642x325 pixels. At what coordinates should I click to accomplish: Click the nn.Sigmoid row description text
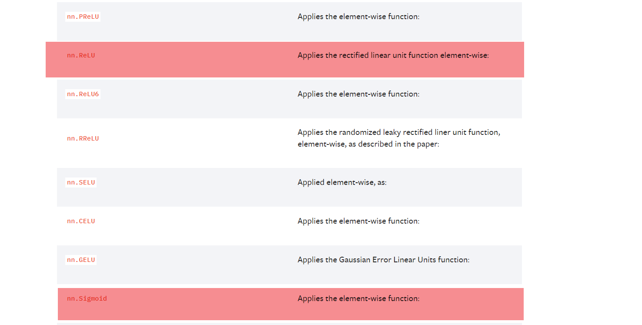pos(358,298)
